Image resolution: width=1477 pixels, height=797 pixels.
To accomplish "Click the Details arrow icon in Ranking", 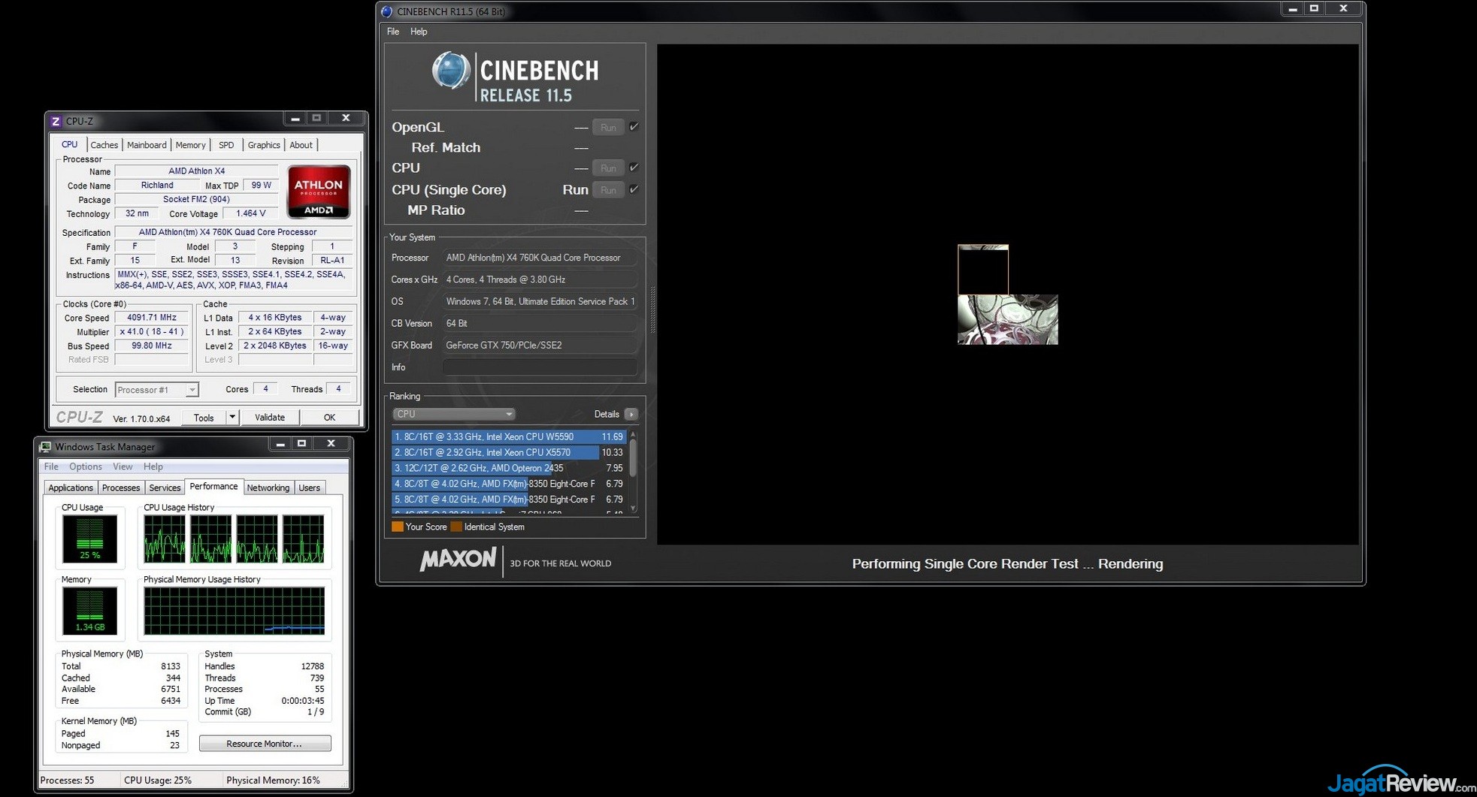I will point(631,414).
